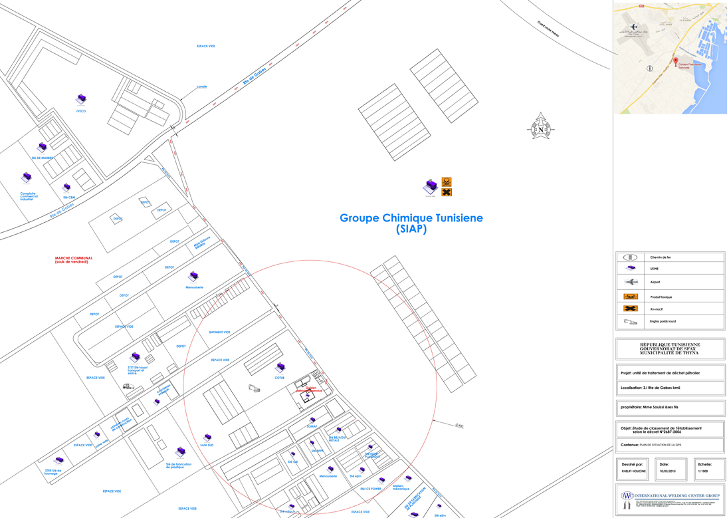Click the Localisation: Z.I Rte de Gabes field
The image size is (727, 518).
[670, 388]
